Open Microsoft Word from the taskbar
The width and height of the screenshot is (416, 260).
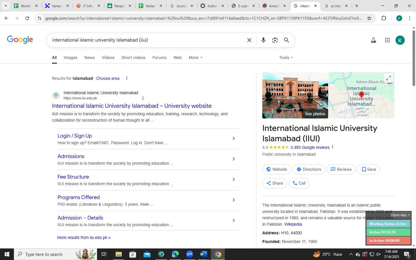click(203, 254)
